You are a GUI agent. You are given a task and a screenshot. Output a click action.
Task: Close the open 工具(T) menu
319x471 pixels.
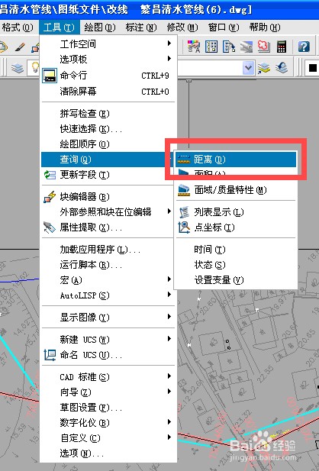pyautogui.click(x=59, y=27)
